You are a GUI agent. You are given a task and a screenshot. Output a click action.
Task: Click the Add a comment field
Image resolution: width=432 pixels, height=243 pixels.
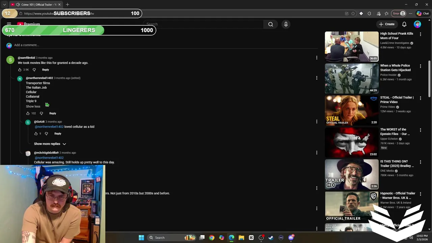coord(165,45)
